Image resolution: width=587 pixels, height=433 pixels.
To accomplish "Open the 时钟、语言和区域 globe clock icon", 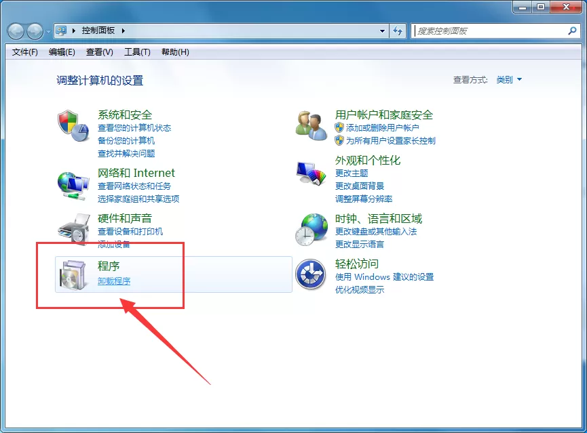I will [311, 230].
